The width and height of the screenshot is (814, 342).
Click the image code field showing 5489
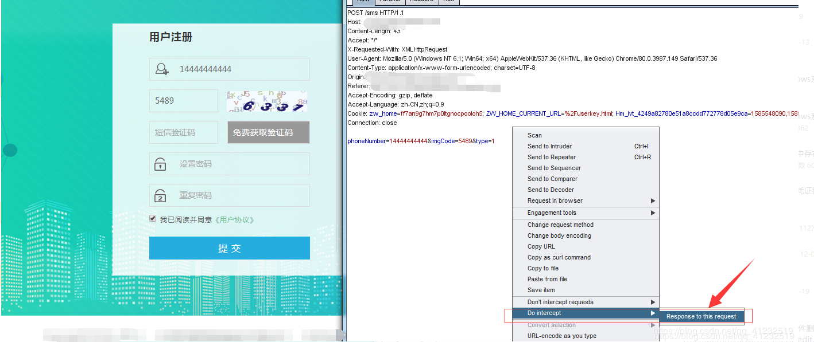(x=184, y=101)
